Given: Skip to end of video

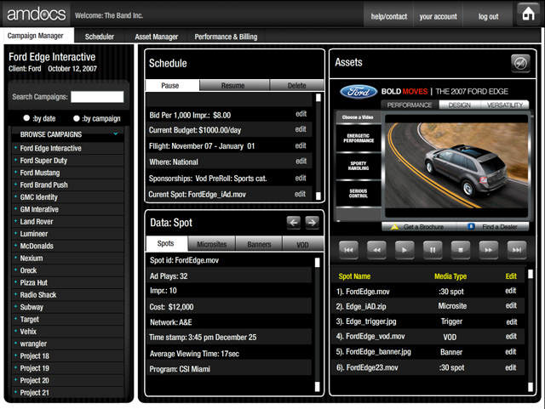Looking at the screenshot, I should (x=517, y=250).
